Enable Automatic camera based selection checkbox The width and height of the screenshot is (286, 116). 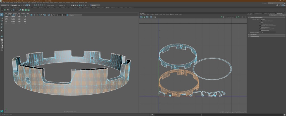261,26
